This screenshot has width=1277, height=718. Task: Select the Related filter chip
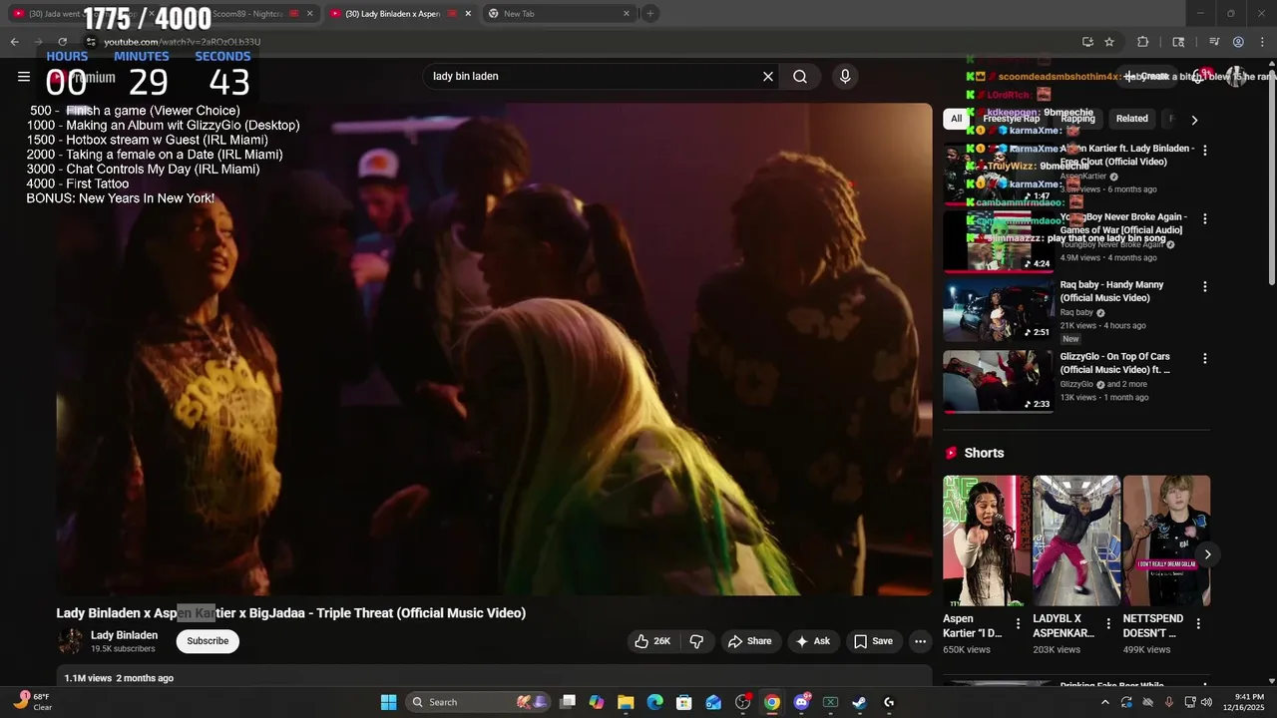tap(1131, 119)
